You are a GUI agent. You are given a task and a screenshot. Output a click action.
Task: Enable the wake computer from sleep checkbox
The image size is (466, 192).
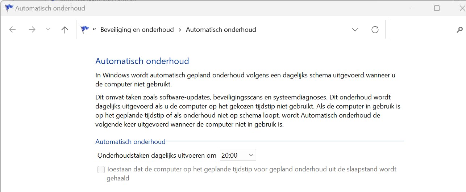101,170
